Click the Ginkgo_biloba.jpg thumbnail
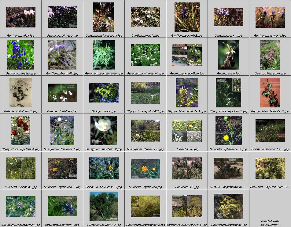The width and height of the screenshot is (291, 227). tap(104, 93)
